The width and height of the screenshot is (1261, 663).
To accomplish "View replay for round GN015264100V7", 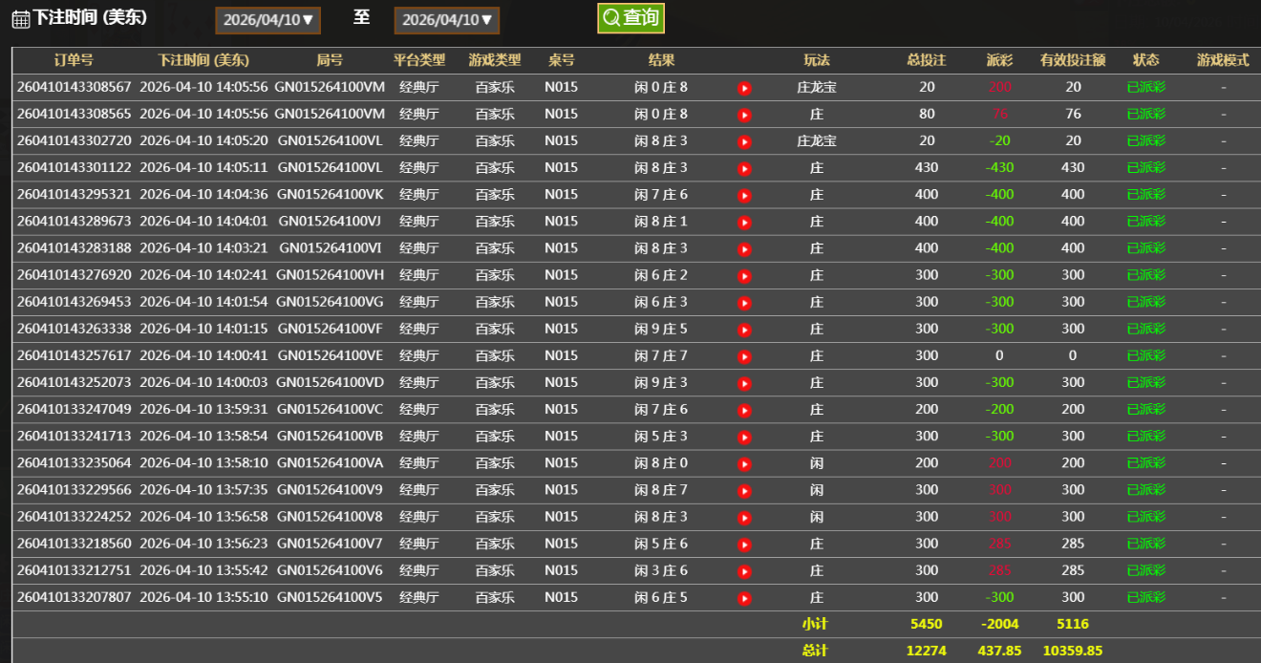I will tap(744, 545).
